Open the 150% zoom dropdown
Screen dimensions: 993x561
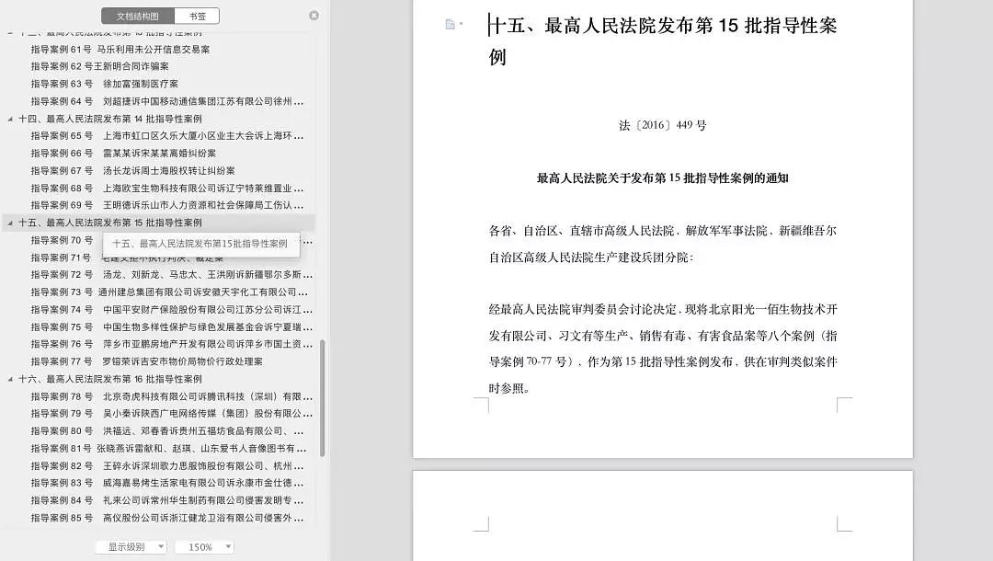[x=204, y=546]
